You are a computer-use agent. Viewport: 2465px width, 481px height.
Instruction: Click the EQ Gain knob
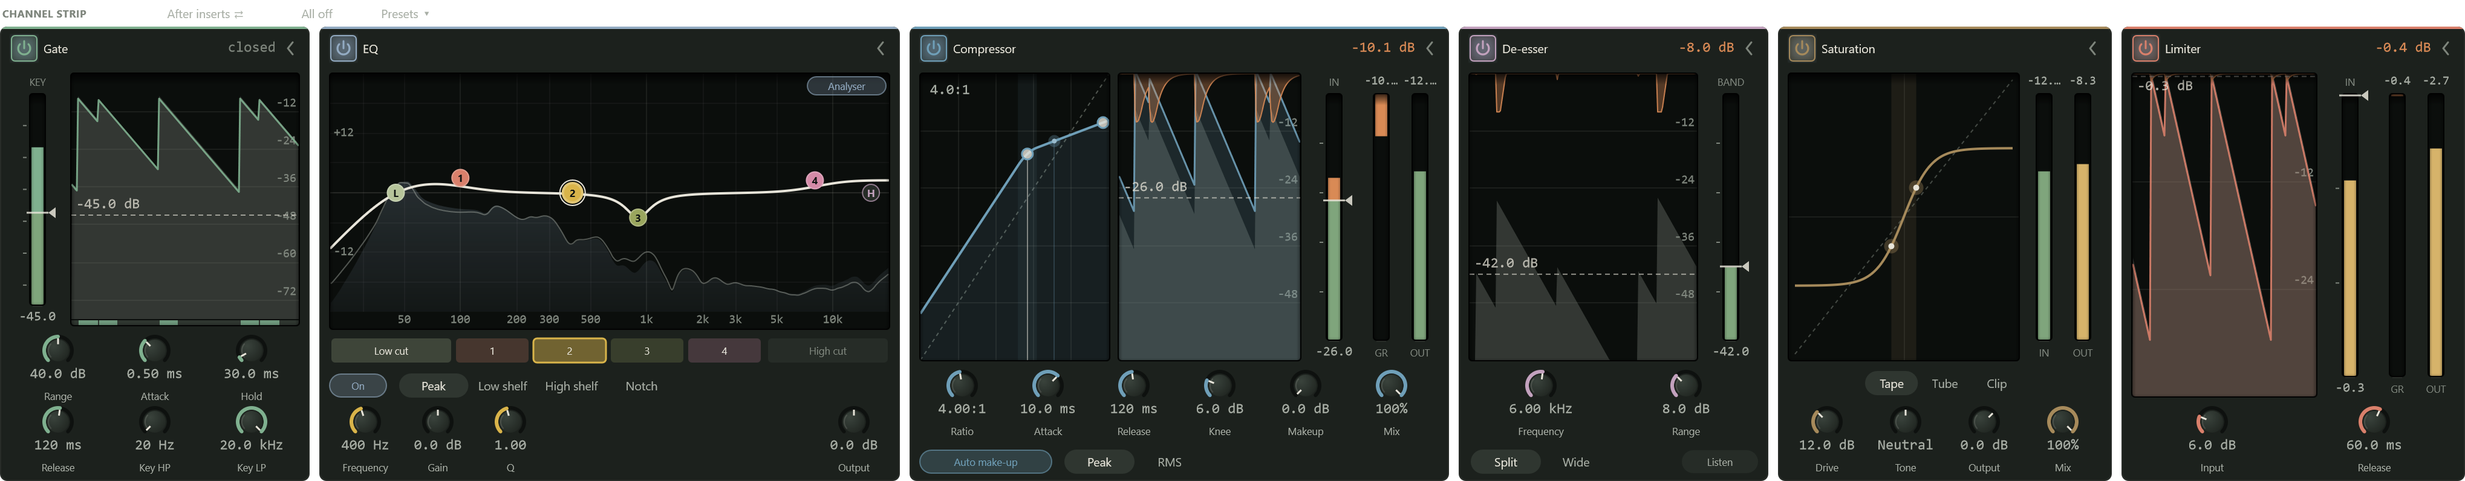(x=437, y=421)
